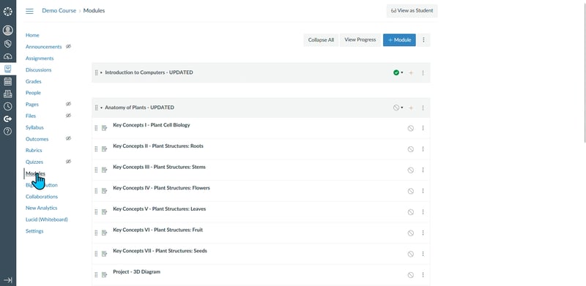Open Lucid (Whiteboard) in course navigation
586x286 pixels.
tap(46, 219)
